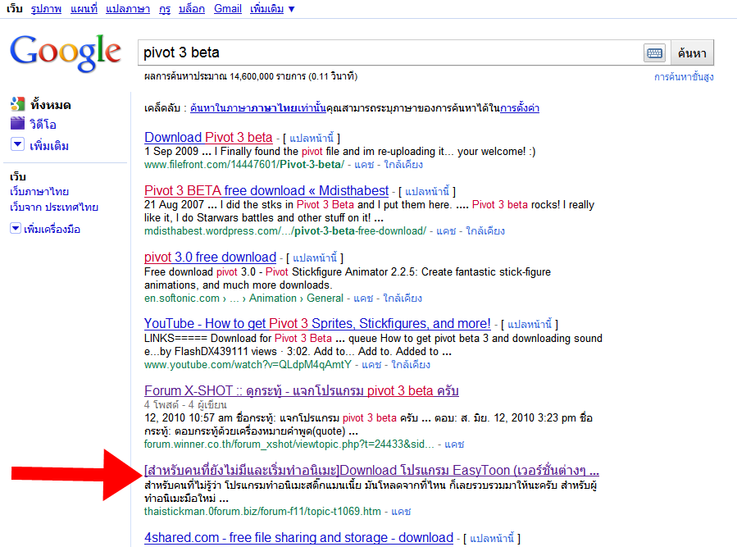Filter by เว็บภาษาไทย (Thai-language web)
Screen dimensions: 737x547
click(x=39, y=192)
